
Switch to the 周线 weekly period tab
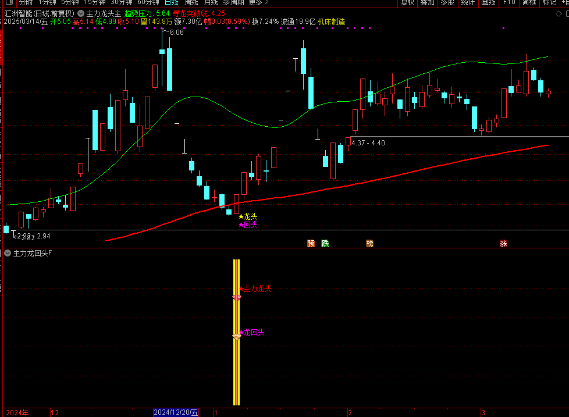[191, 2]
